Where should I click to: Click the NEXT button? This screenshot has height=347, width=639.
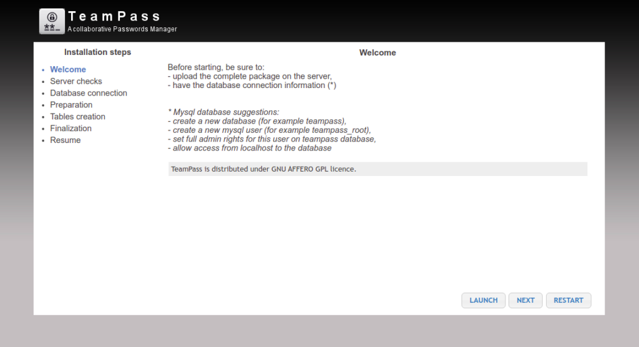tap(525, 301)
